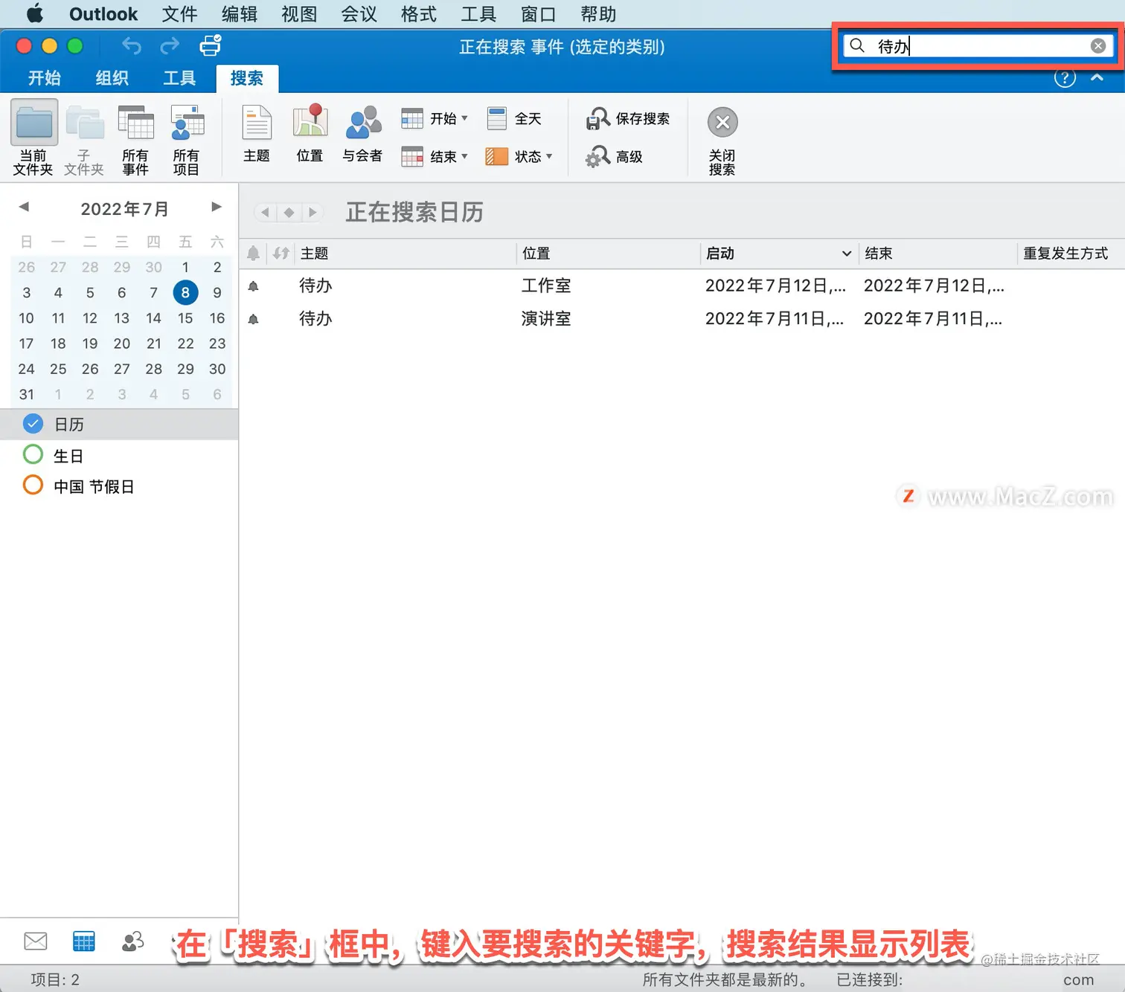The width and height of the screenshot is (1125, 992).
Task: Open the 开始 ribbon tab
Action: click(45, 78)
